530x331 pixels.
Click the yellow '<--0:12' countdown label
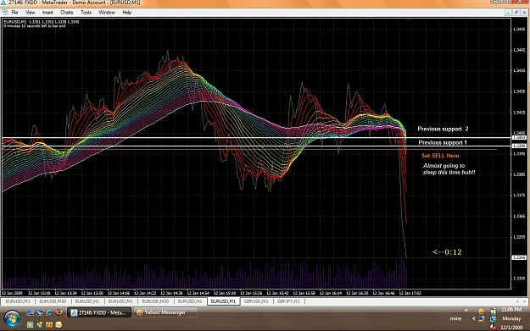point(447,252)
